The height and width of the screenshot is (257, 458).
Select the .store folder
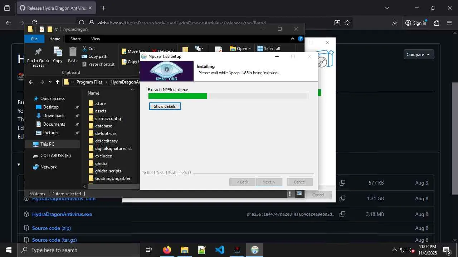click(100, 104)
